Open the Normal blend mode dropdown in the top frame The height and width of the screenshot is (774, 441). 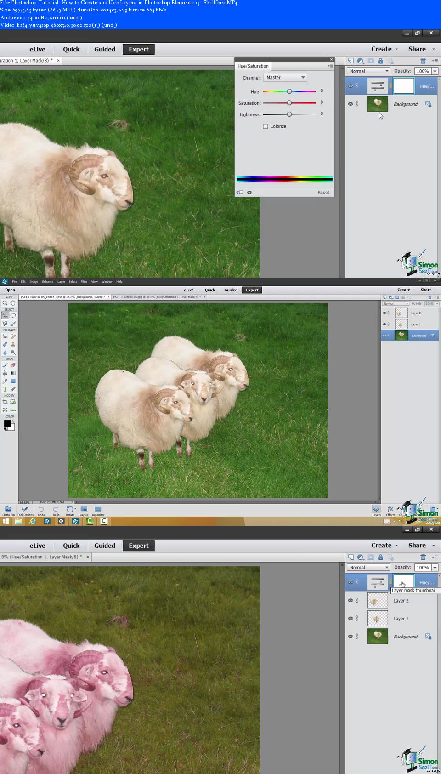(x=368, y=71)
